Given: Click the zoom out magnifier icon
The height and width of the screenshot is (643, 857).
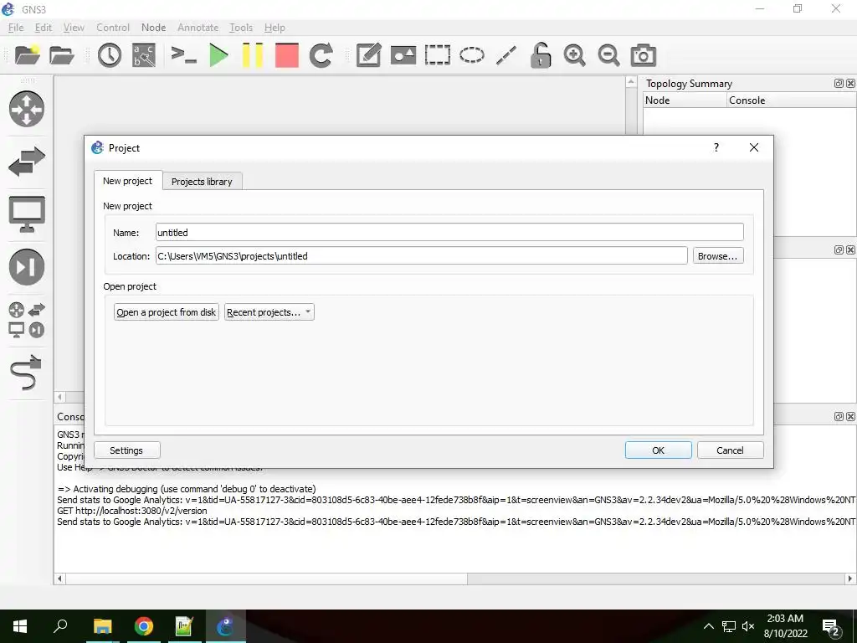Looking at the screenshot, I should [x=608, y=55].
